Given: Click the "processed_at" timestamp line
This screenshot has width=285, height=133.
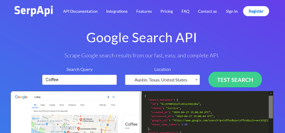Looking at the screenshot, I should point(183,116).
